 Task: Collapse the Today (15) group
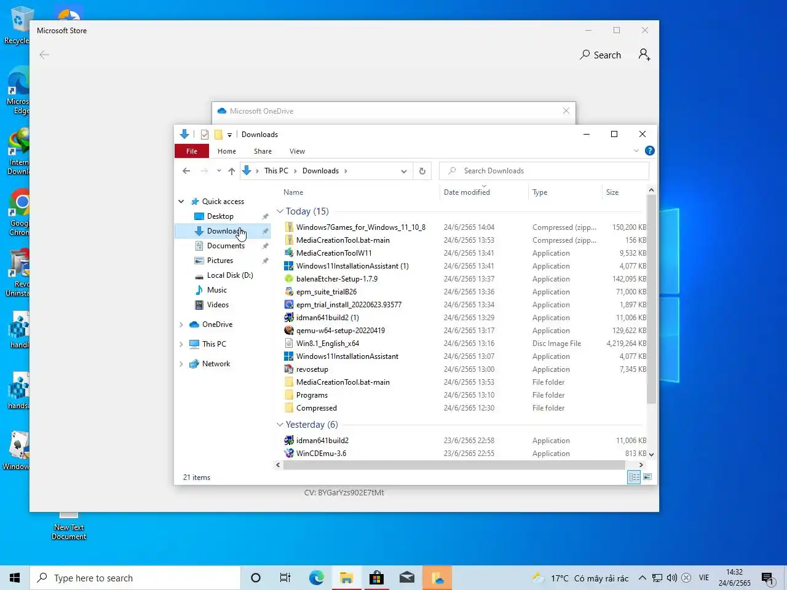click(x=280, y=211)
